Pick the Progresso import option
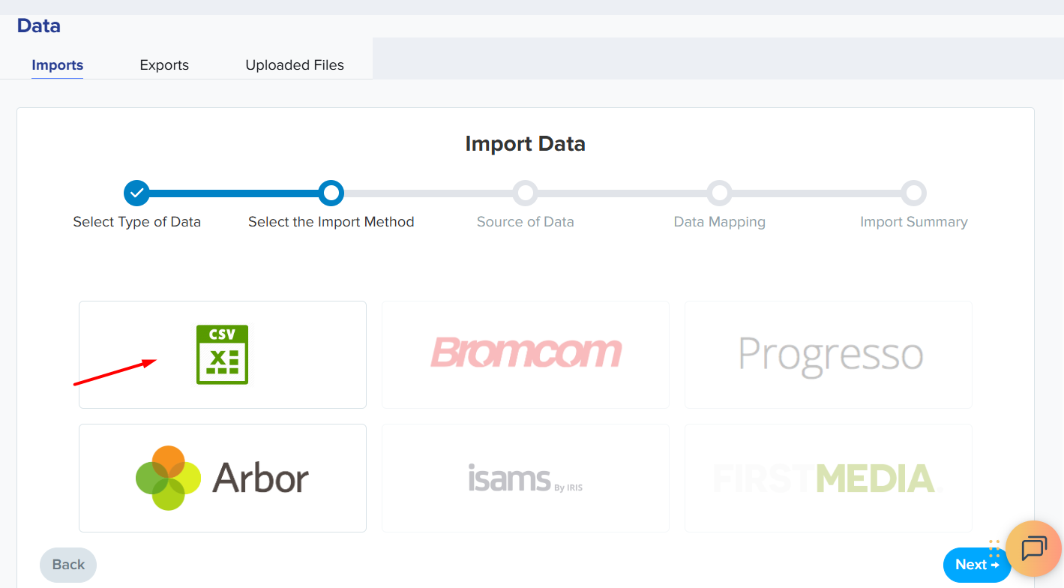The image size is (1064, 588). [x=829, y=354]
